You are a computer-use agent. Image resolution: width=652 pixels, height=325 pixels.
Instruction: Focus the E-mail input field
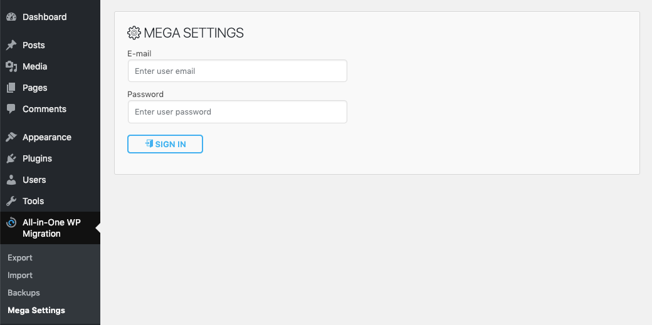coord(237,71)
